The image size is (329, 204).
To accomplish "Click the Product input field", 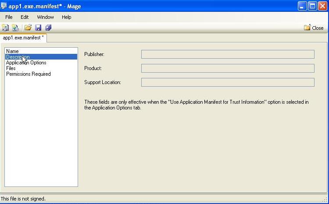I will coord(228,68).
